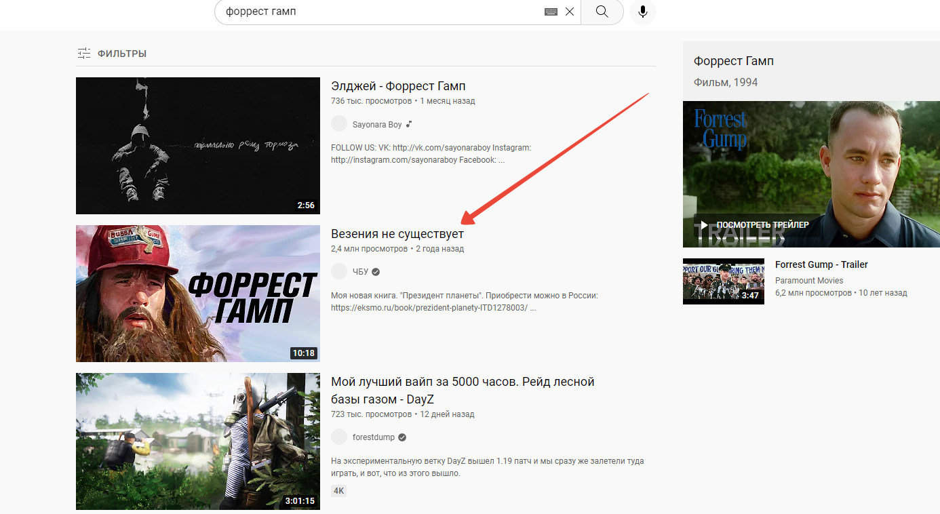The height and width of the screenshot is (514, 940).
Task: Click the Элджей - Форрест Гамп video thumbnail
Action: tap(197, 145)
